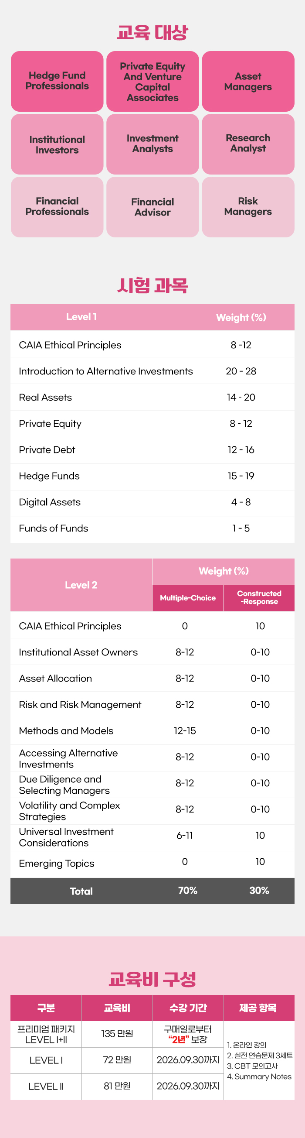This screenshot has height=1138, width=305.
Task: Click the Asset Managers tile
Action: pos(248,81)
